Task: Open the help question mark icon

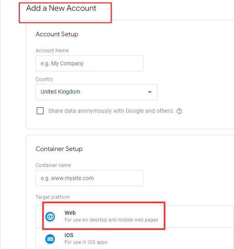Action: coord(179,111)
